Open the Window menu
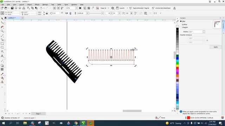The height and width of the screenshot is (126, 225). (x=74, y=5)
